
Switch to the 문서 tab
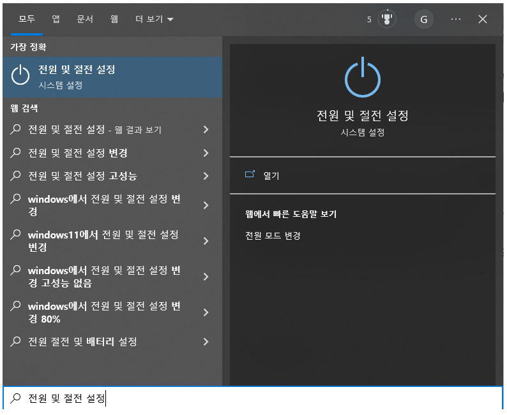click(85, 19)
